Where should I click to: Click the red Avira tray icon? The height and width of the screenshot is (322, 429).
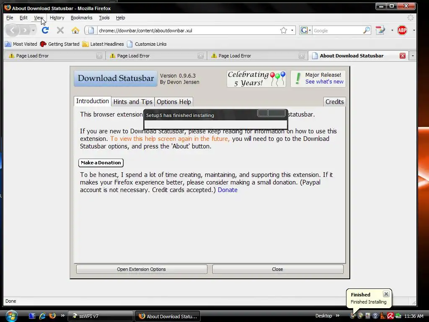point(390,316)
